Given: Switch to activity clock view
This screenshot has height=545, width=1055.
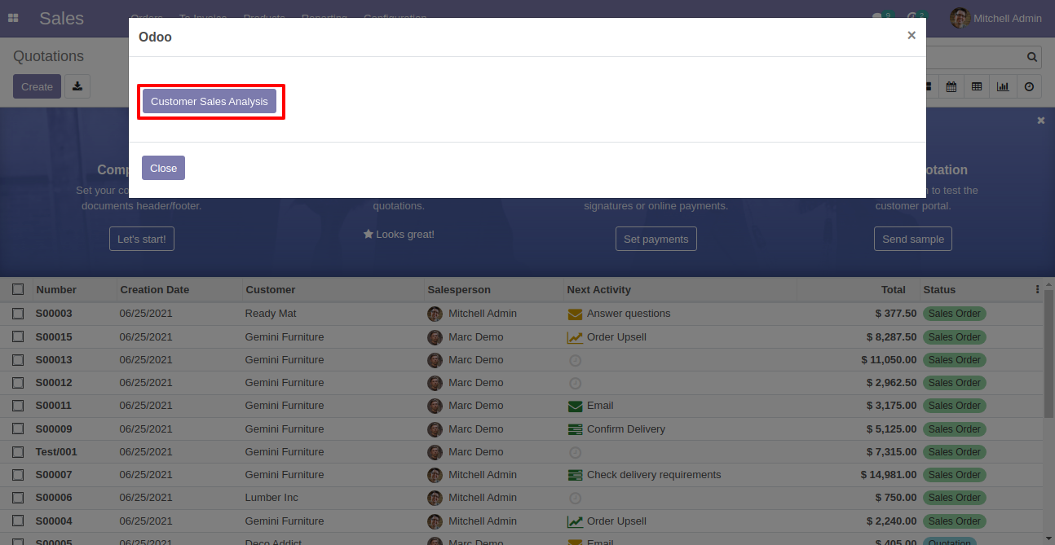Looking at the screenshot, I should pos(1029,86).
